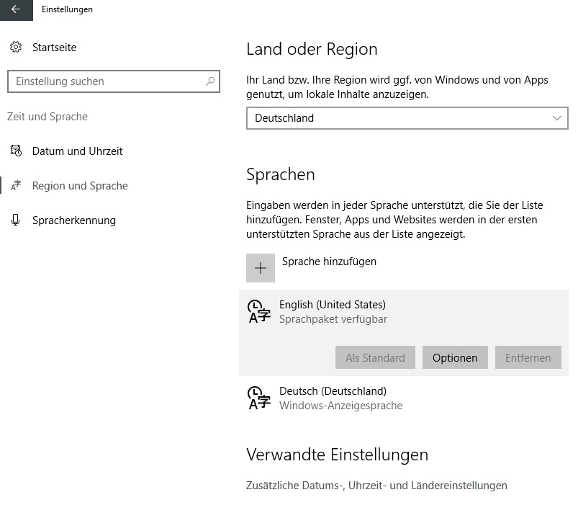Click the plus icon to add language
The height and width of the screenshot is (518, 578).
pos(261,268)
